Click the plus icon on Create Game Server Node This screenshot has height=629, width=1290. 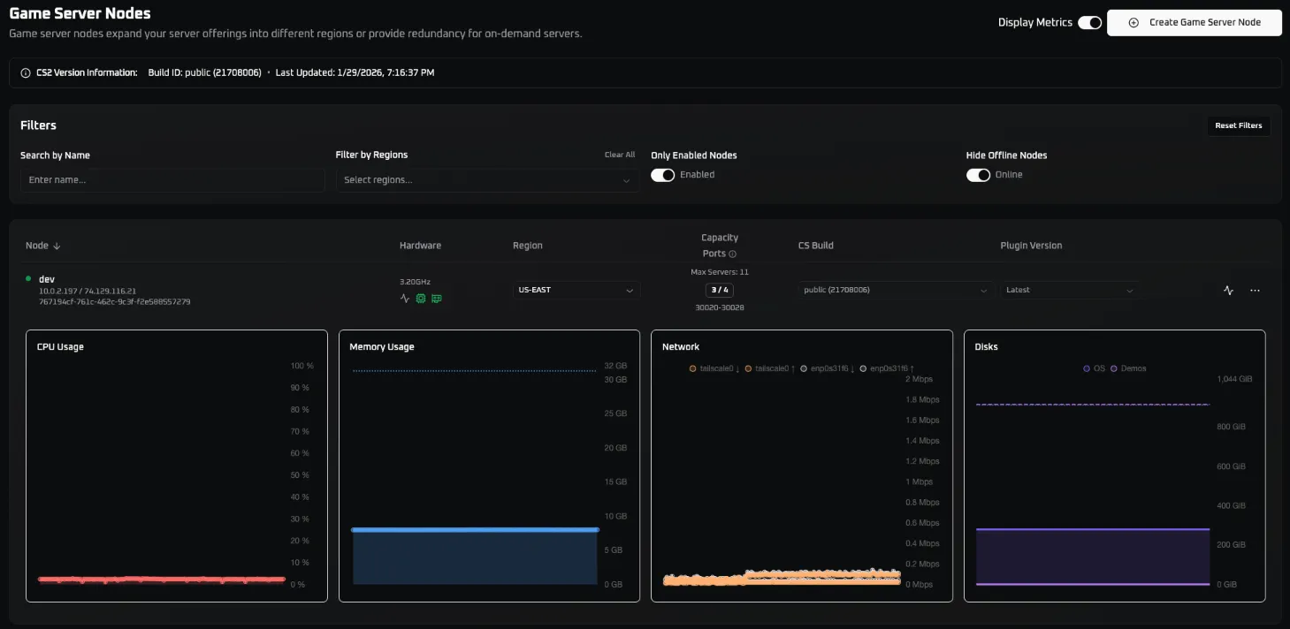point(1134,22)
